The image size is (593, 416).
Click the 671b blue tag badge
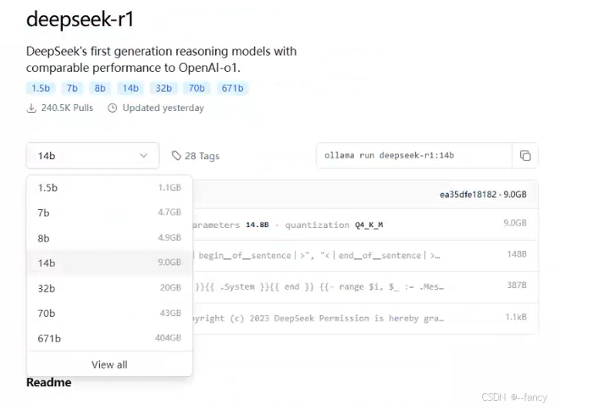pyautogui.click(x=232, y=88)
